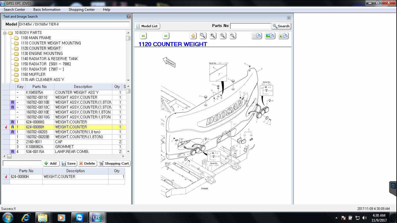Click the R marker on row 534-00115A
Screen dimensions: 397x223
pos(12,152)
